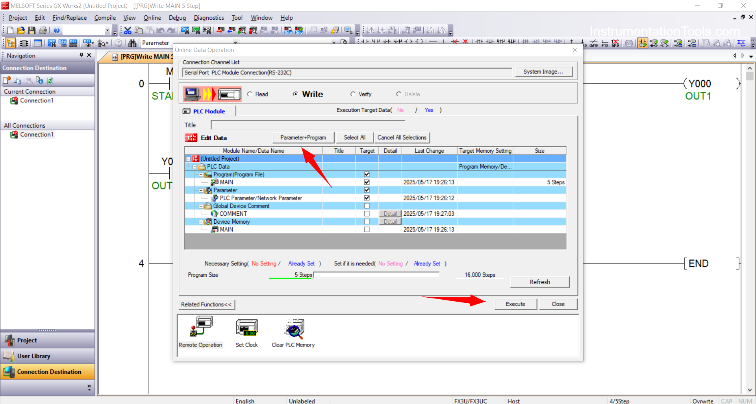Collapse the Parameter tree node

click(201, 190)
